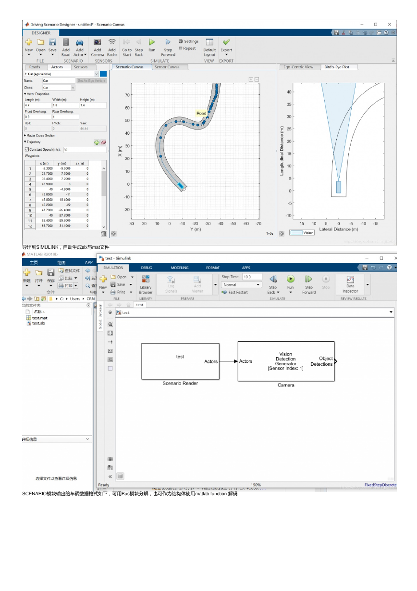
Task: Open the Library Browser
Action: click(x=146, y=284)
